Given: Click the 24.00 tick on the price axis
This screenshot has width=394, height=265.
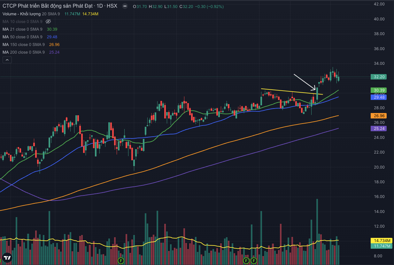Looking at the screenshot, I should [x=379, y=137].
